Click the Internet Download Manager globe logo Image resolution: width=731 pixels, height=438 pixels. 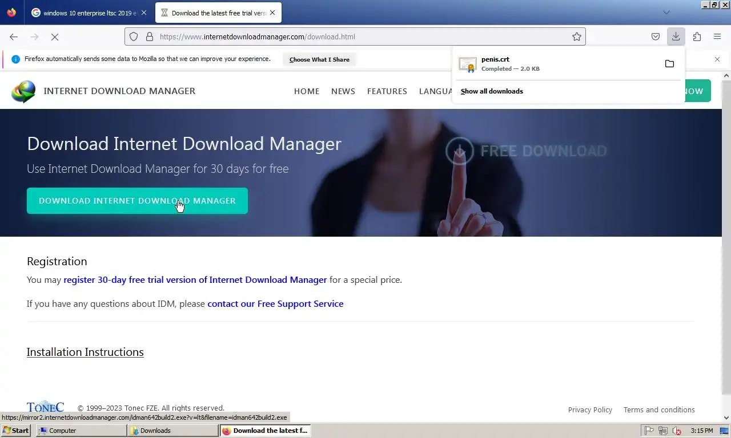point(23,91)
